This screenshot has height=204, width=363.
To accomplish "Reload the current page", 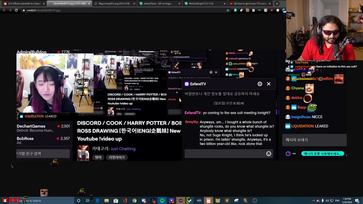I will tap(16, 10).
